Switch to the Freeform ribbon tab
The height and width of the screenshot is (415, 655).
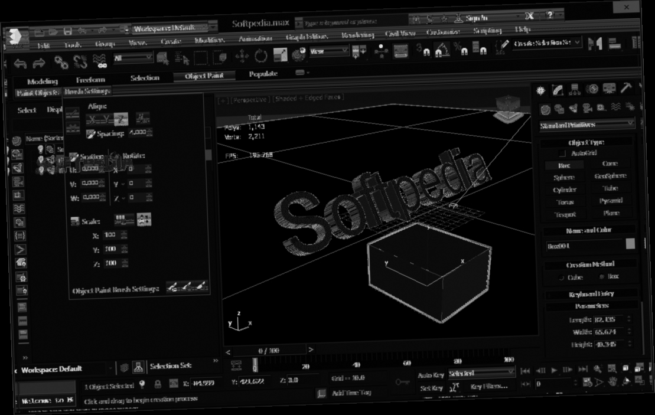point(90,80)
